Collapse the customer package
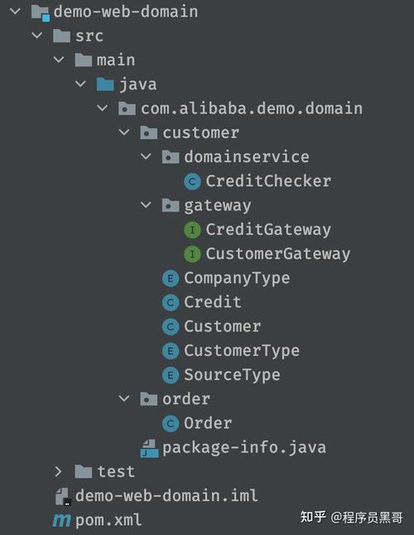The image size is (414, 535). click(x=124, y=133)
